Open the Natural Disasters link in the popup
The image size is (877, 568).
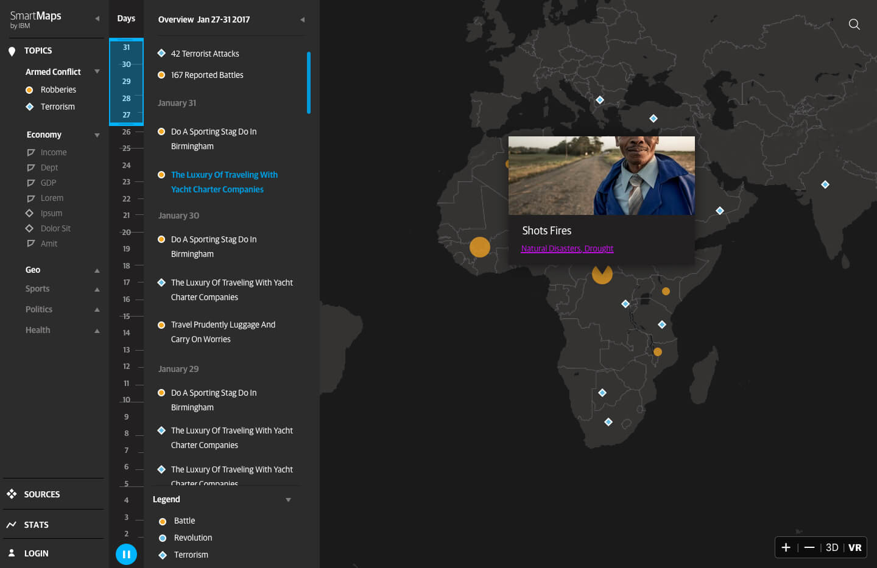[x=551, y=248]
